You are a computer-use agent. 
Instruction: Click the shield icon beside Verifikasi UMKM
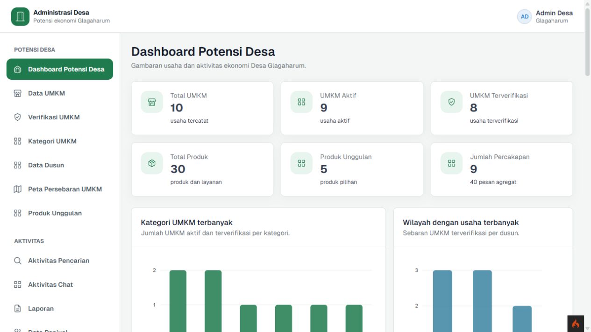tap(18, 117)
